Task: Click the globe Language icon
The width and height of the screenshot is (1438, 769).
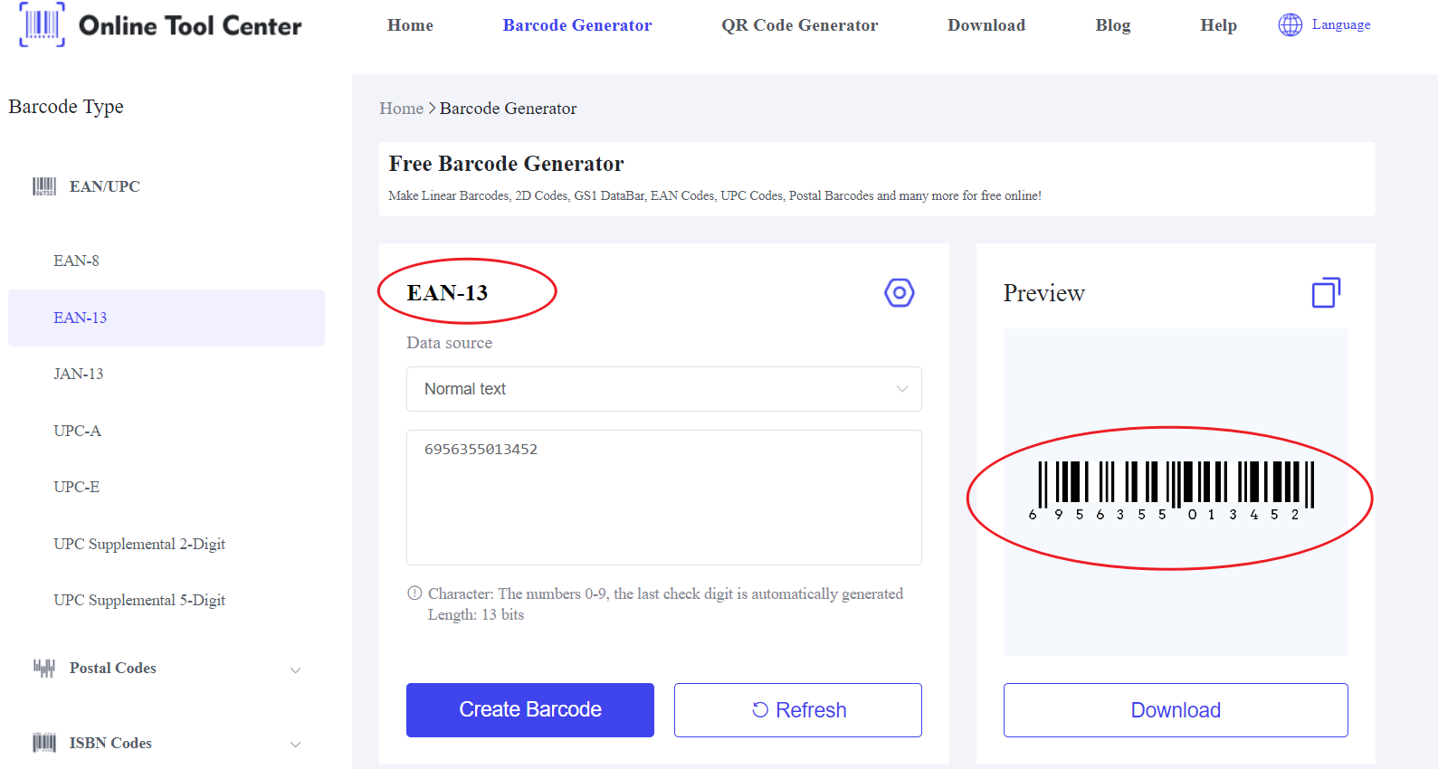Action: [1290, 25]
